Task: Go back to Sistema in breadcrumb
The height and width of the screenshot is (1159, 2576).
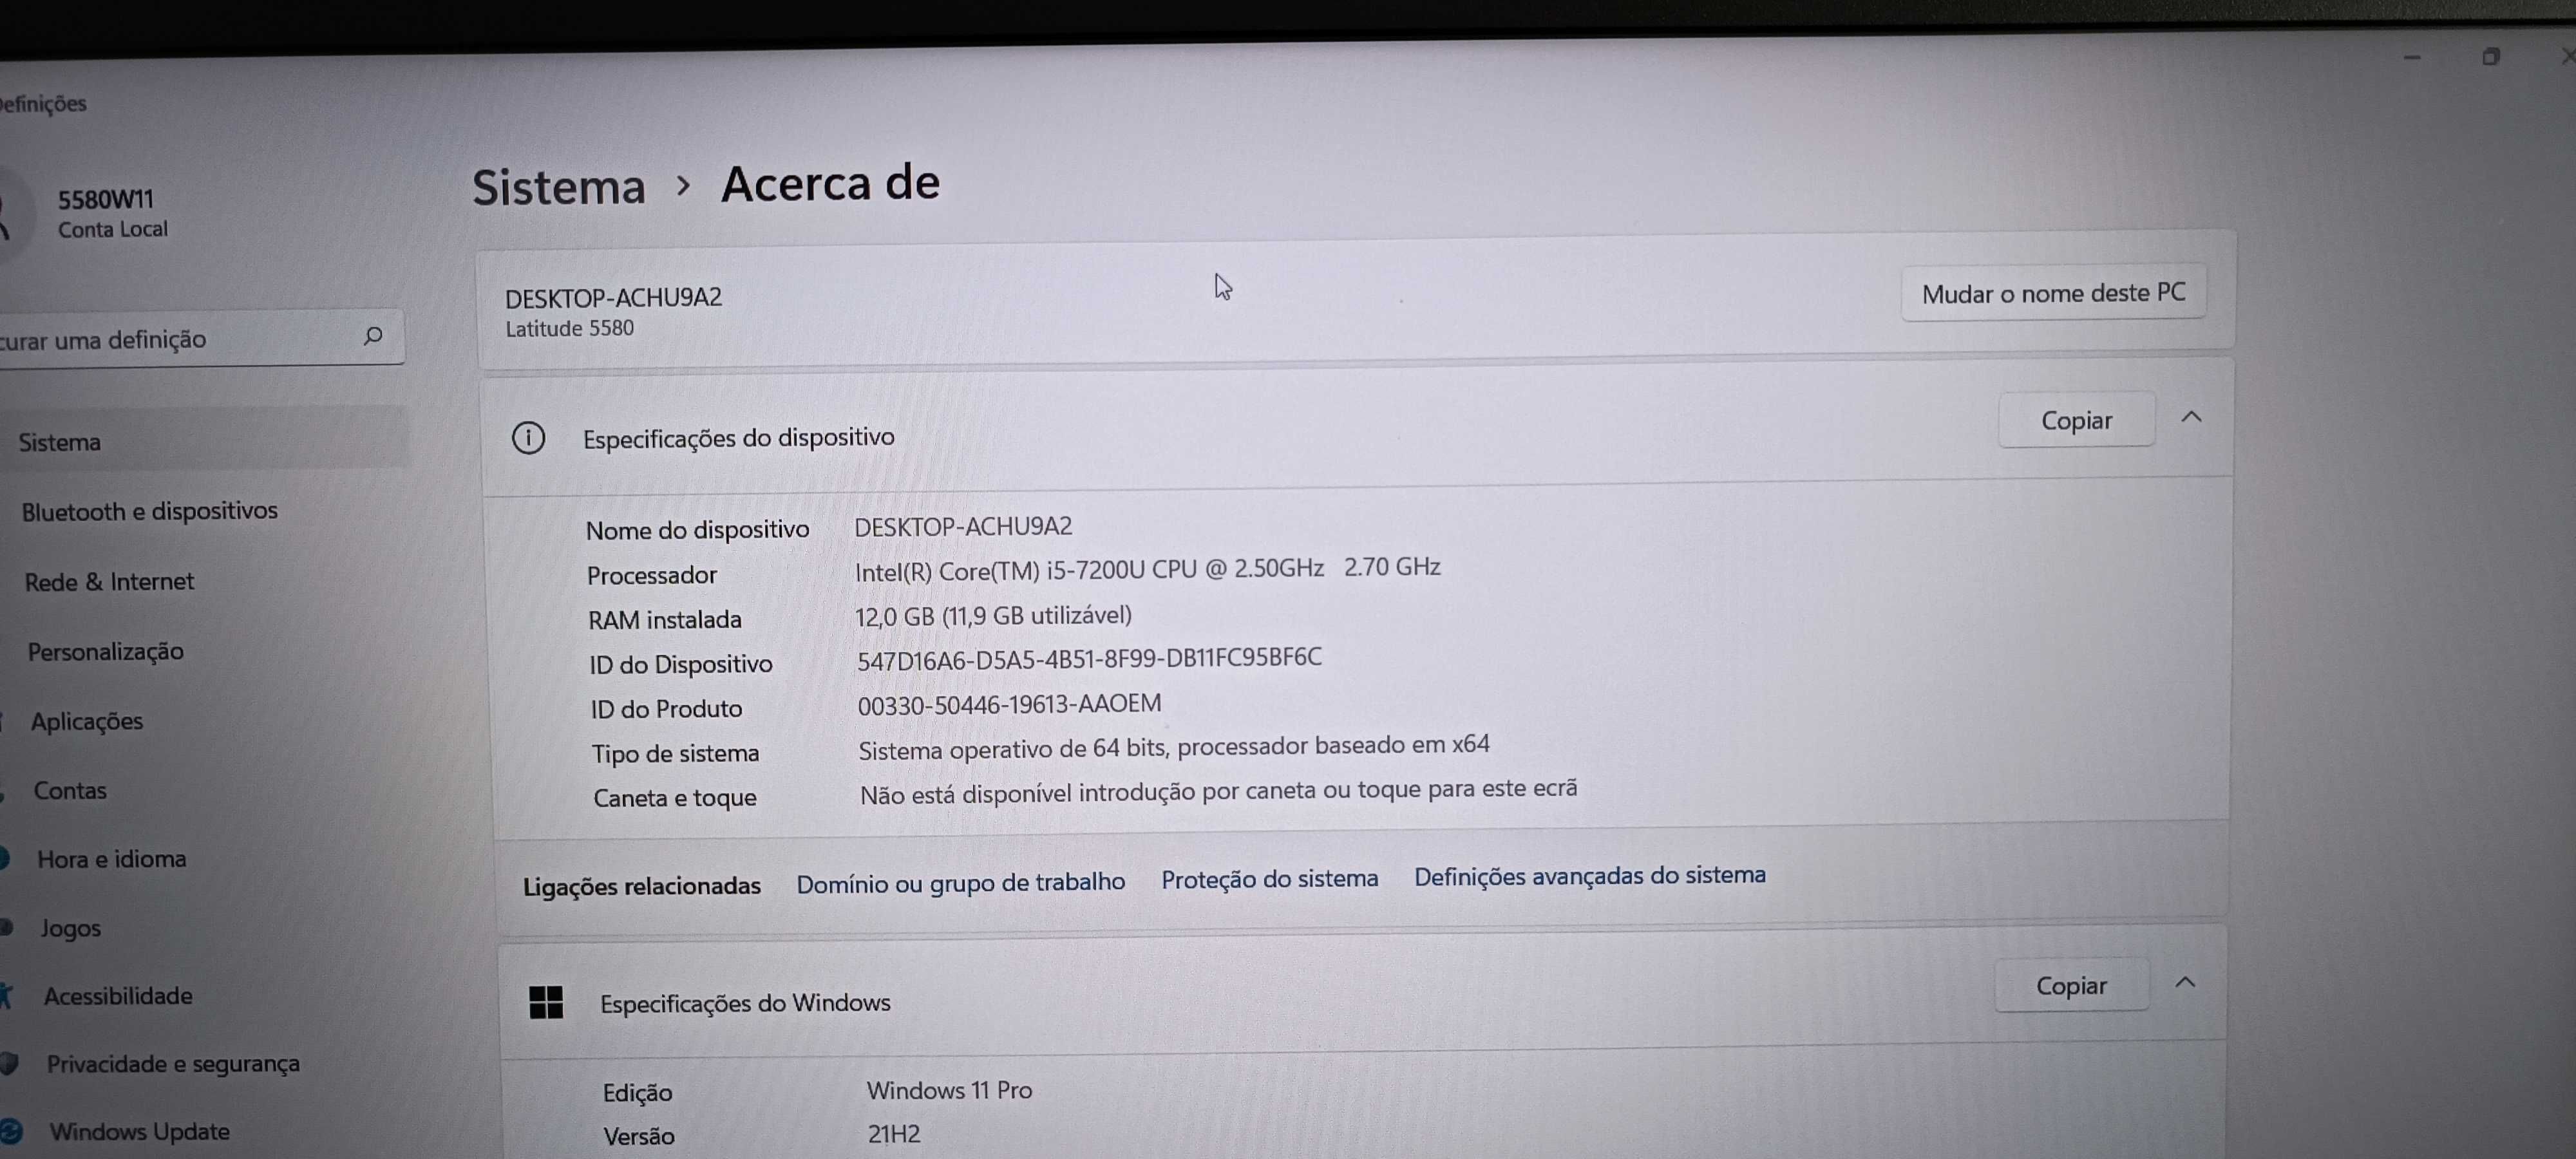Action: pos(559,188)
